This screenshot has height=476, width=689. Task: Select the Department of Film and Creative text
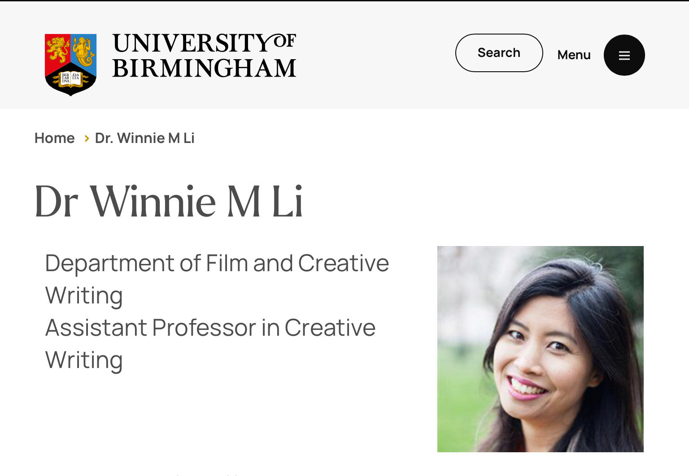tap(217, 263)
